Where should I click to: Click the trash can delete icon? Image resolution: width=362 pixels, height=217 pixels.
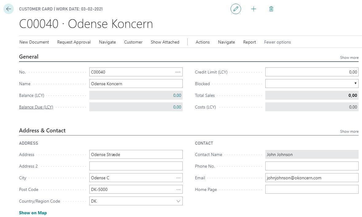pyautogui.click(x=271, y=9)
